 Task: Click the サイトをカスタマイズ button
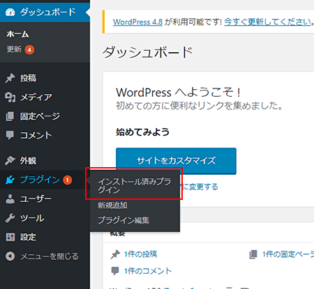(x=176, y=161)
